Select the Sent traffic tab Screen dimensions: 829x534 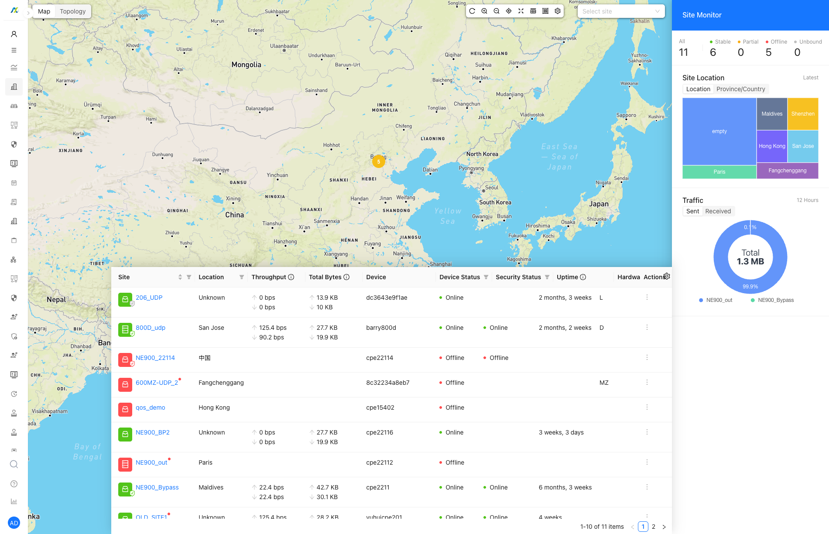point(692,211)
